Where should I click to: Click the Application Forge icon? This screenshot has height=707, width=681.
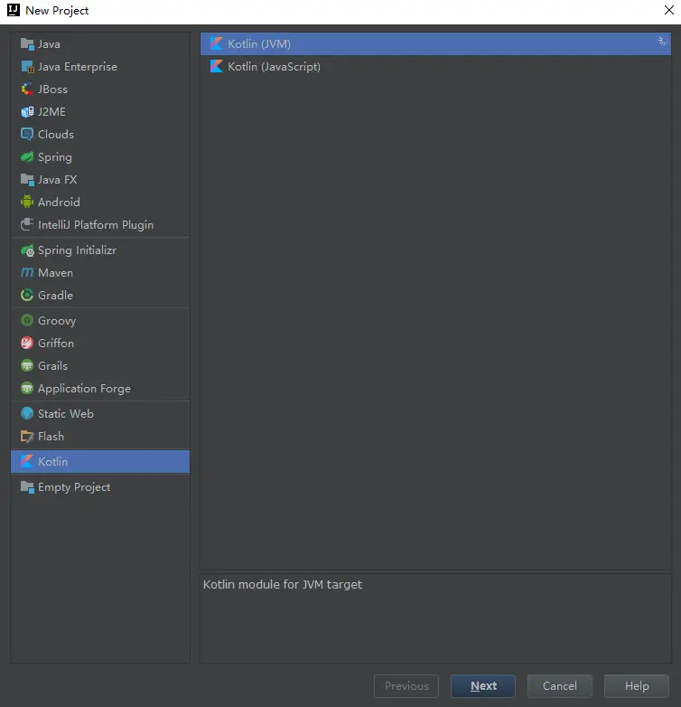27,388
